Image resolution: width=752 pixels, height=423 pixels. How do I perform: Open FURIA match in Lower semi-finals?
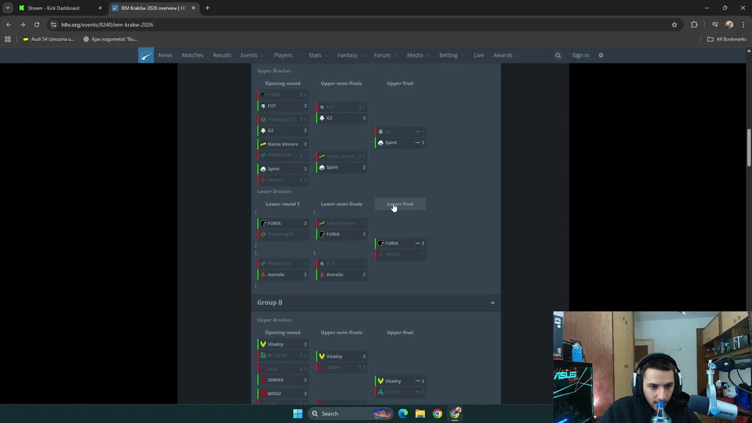point(342,234)
